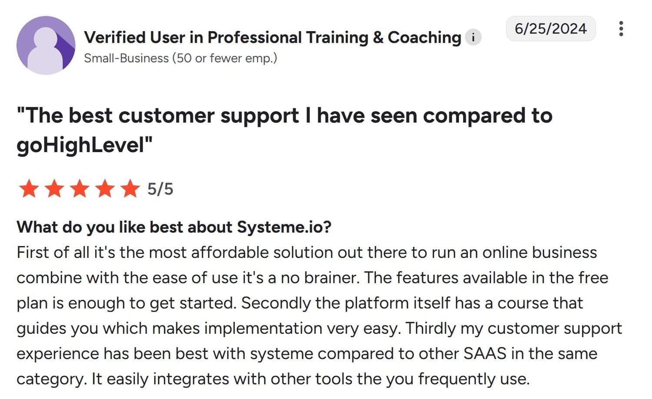Select the fifth star in the rating
This screenshot has height=399, width=652.
point(130,189)
